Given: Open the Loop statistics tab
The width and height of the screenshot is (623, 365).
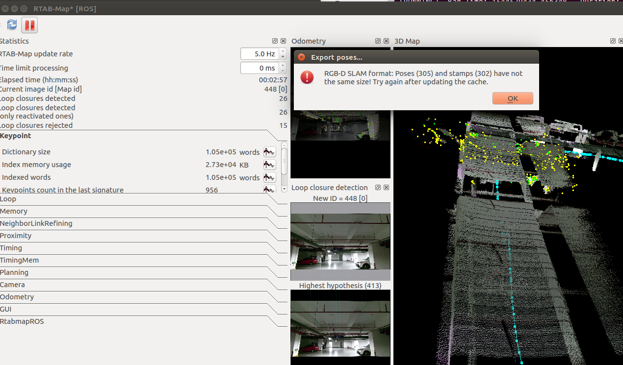Looking at the screenshot, I should 8,199.
